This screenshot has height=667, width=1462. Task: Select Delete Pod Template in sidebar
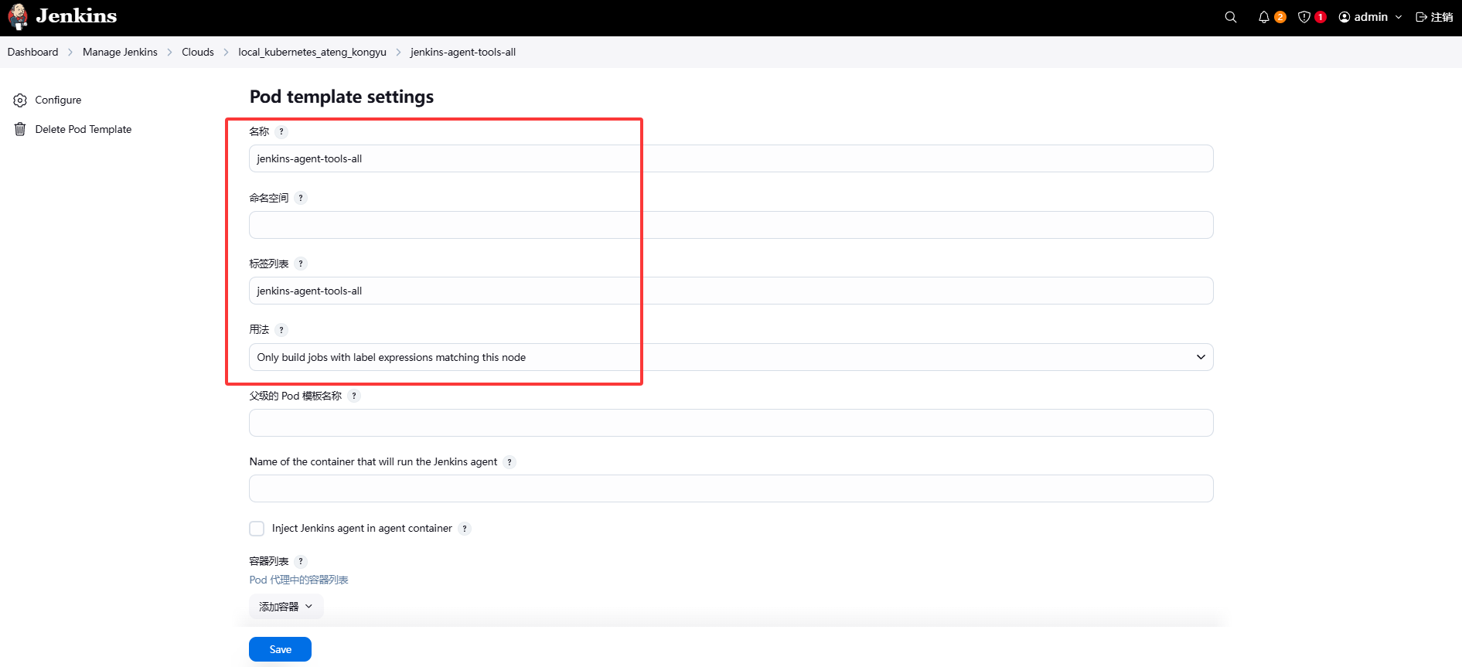(x=83, y=129)
